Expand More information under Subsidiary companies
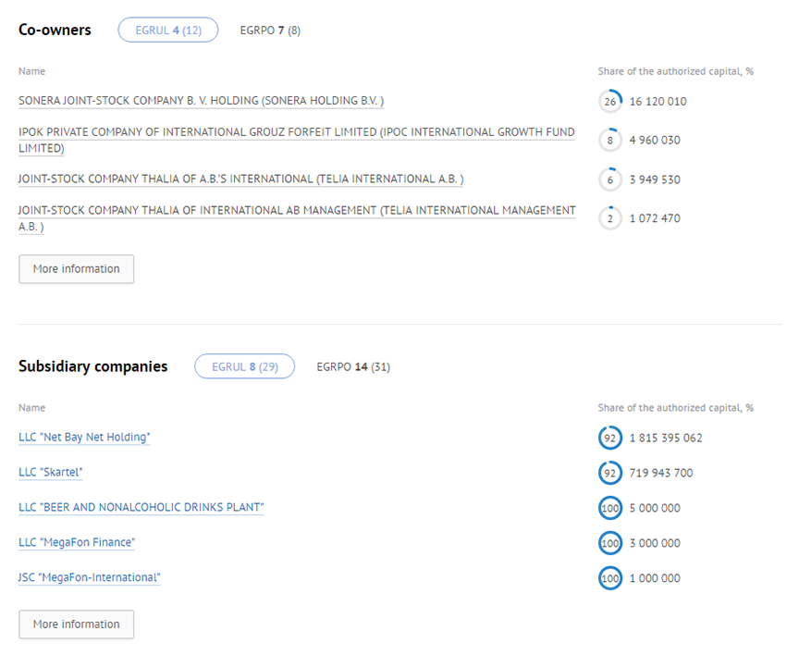Viewport: 799px width, 655px height. (x=77, y=624)
